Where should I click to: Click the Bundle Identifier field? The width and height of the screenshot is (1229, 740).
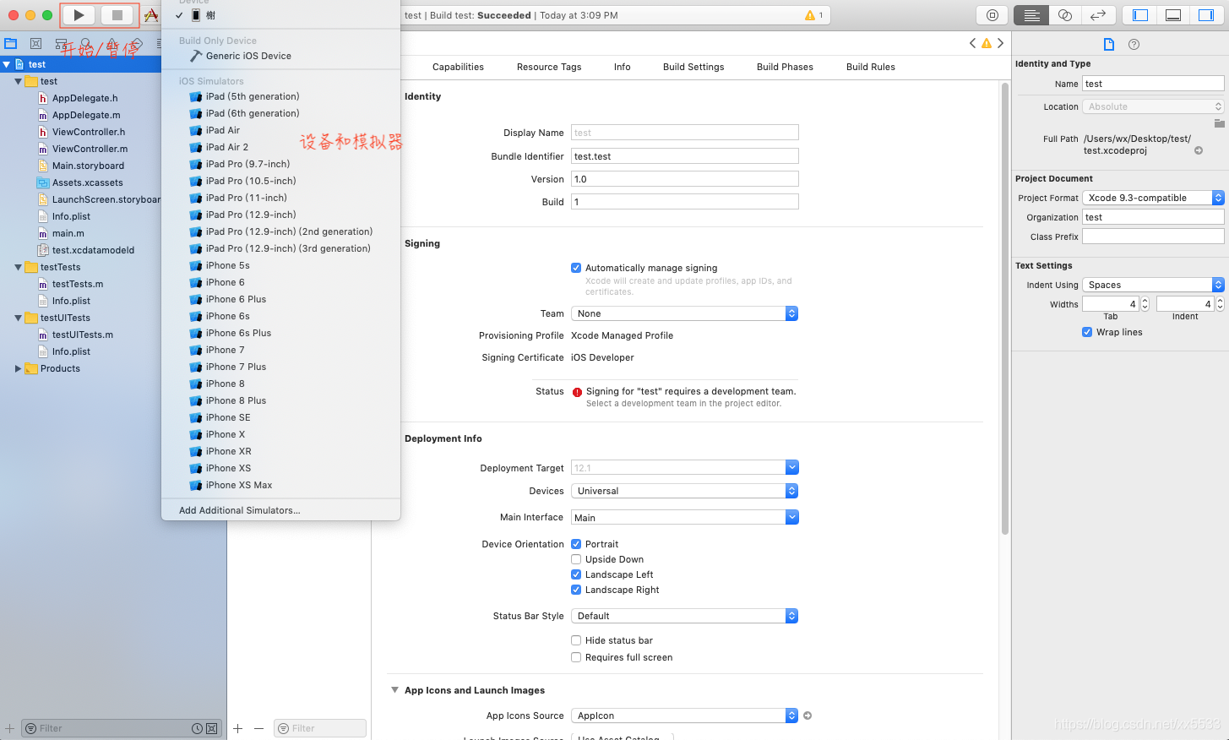coord(685,156)
